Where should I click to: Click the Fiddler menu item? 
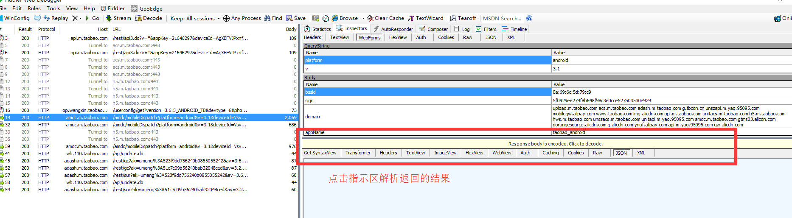click(113, 8)
